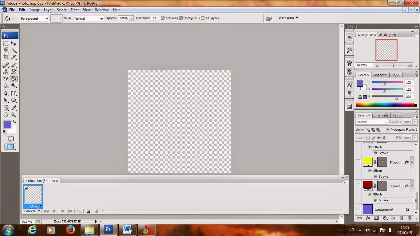420x236 pixels.
Task: Add layer mask from Layers panel
Action: [x=376, y=218]
